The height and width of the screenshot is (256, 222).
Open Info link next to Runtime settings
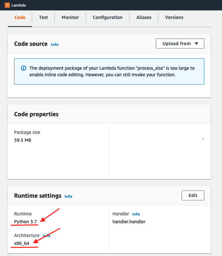tap(68, 196)
